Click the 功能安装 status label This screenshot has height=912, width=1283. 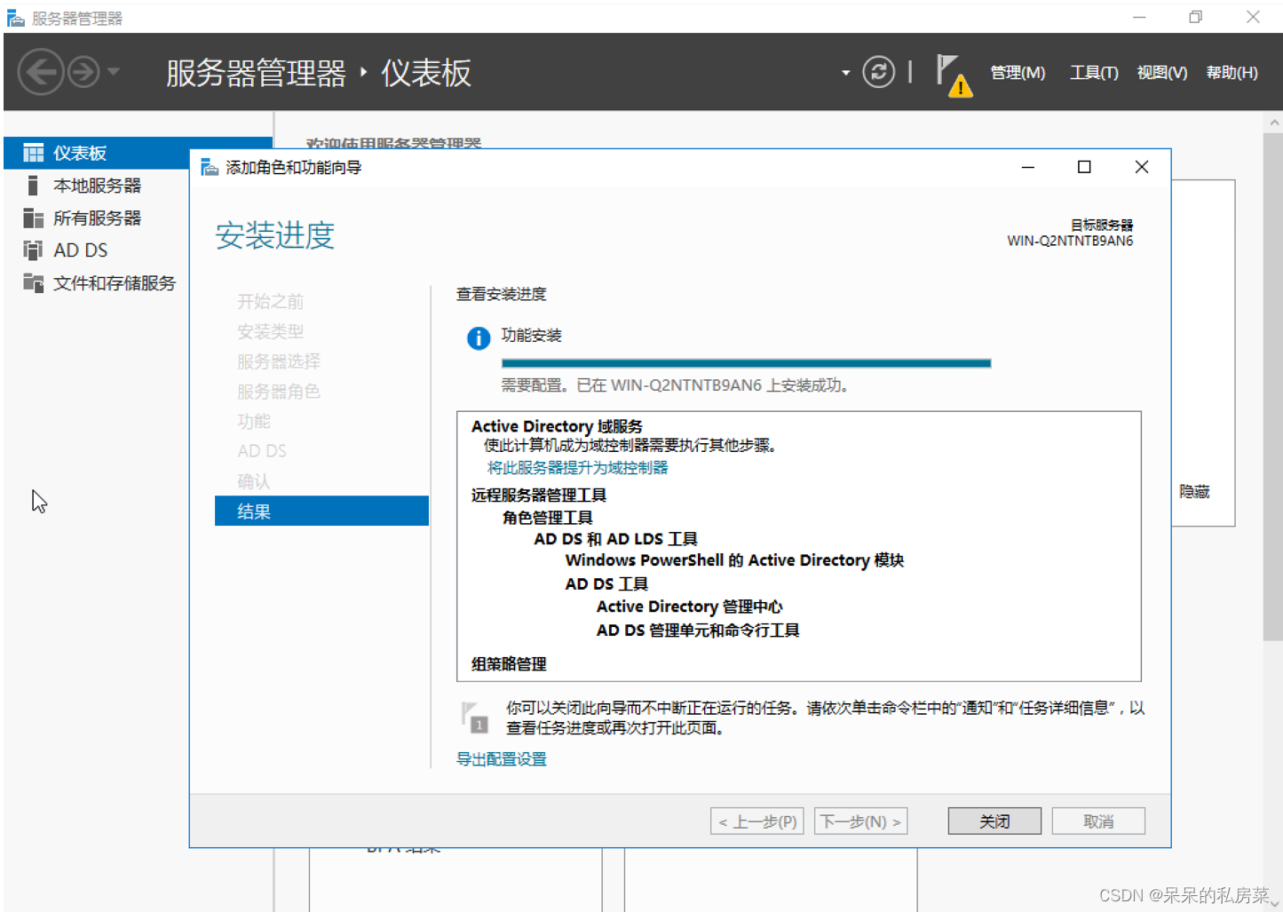pos(532,336)
